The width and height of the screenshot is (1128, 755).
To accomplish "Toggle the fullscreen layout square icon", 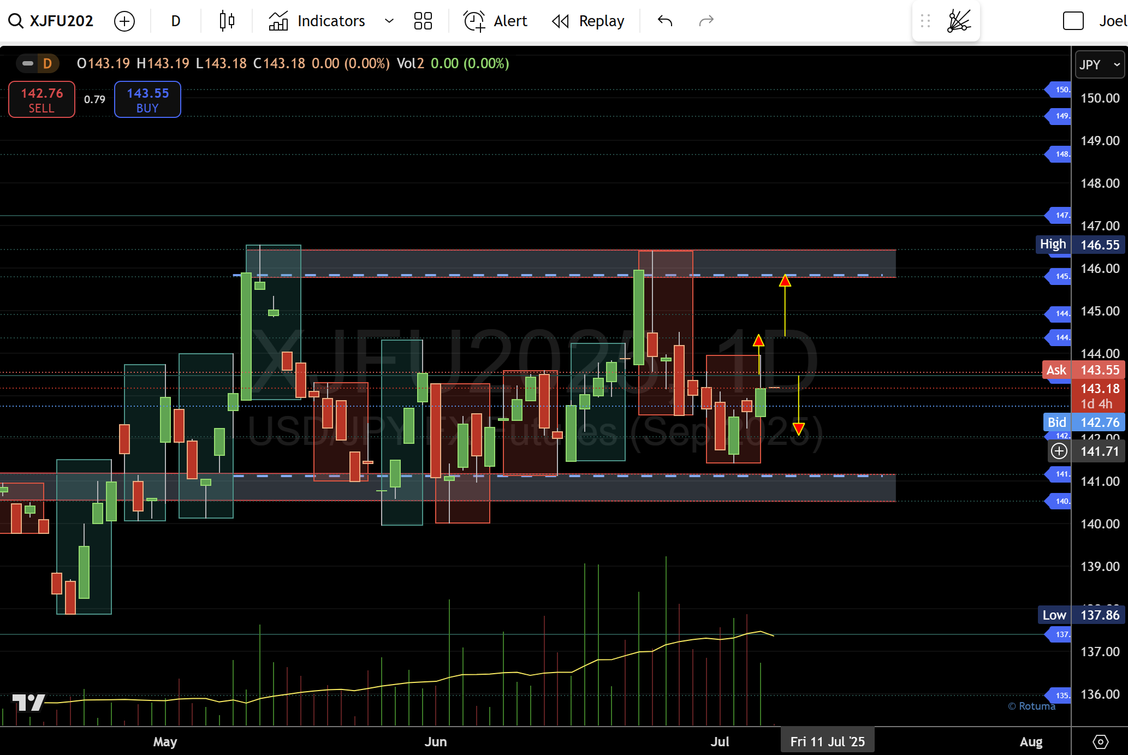I will pos(1073,21).
